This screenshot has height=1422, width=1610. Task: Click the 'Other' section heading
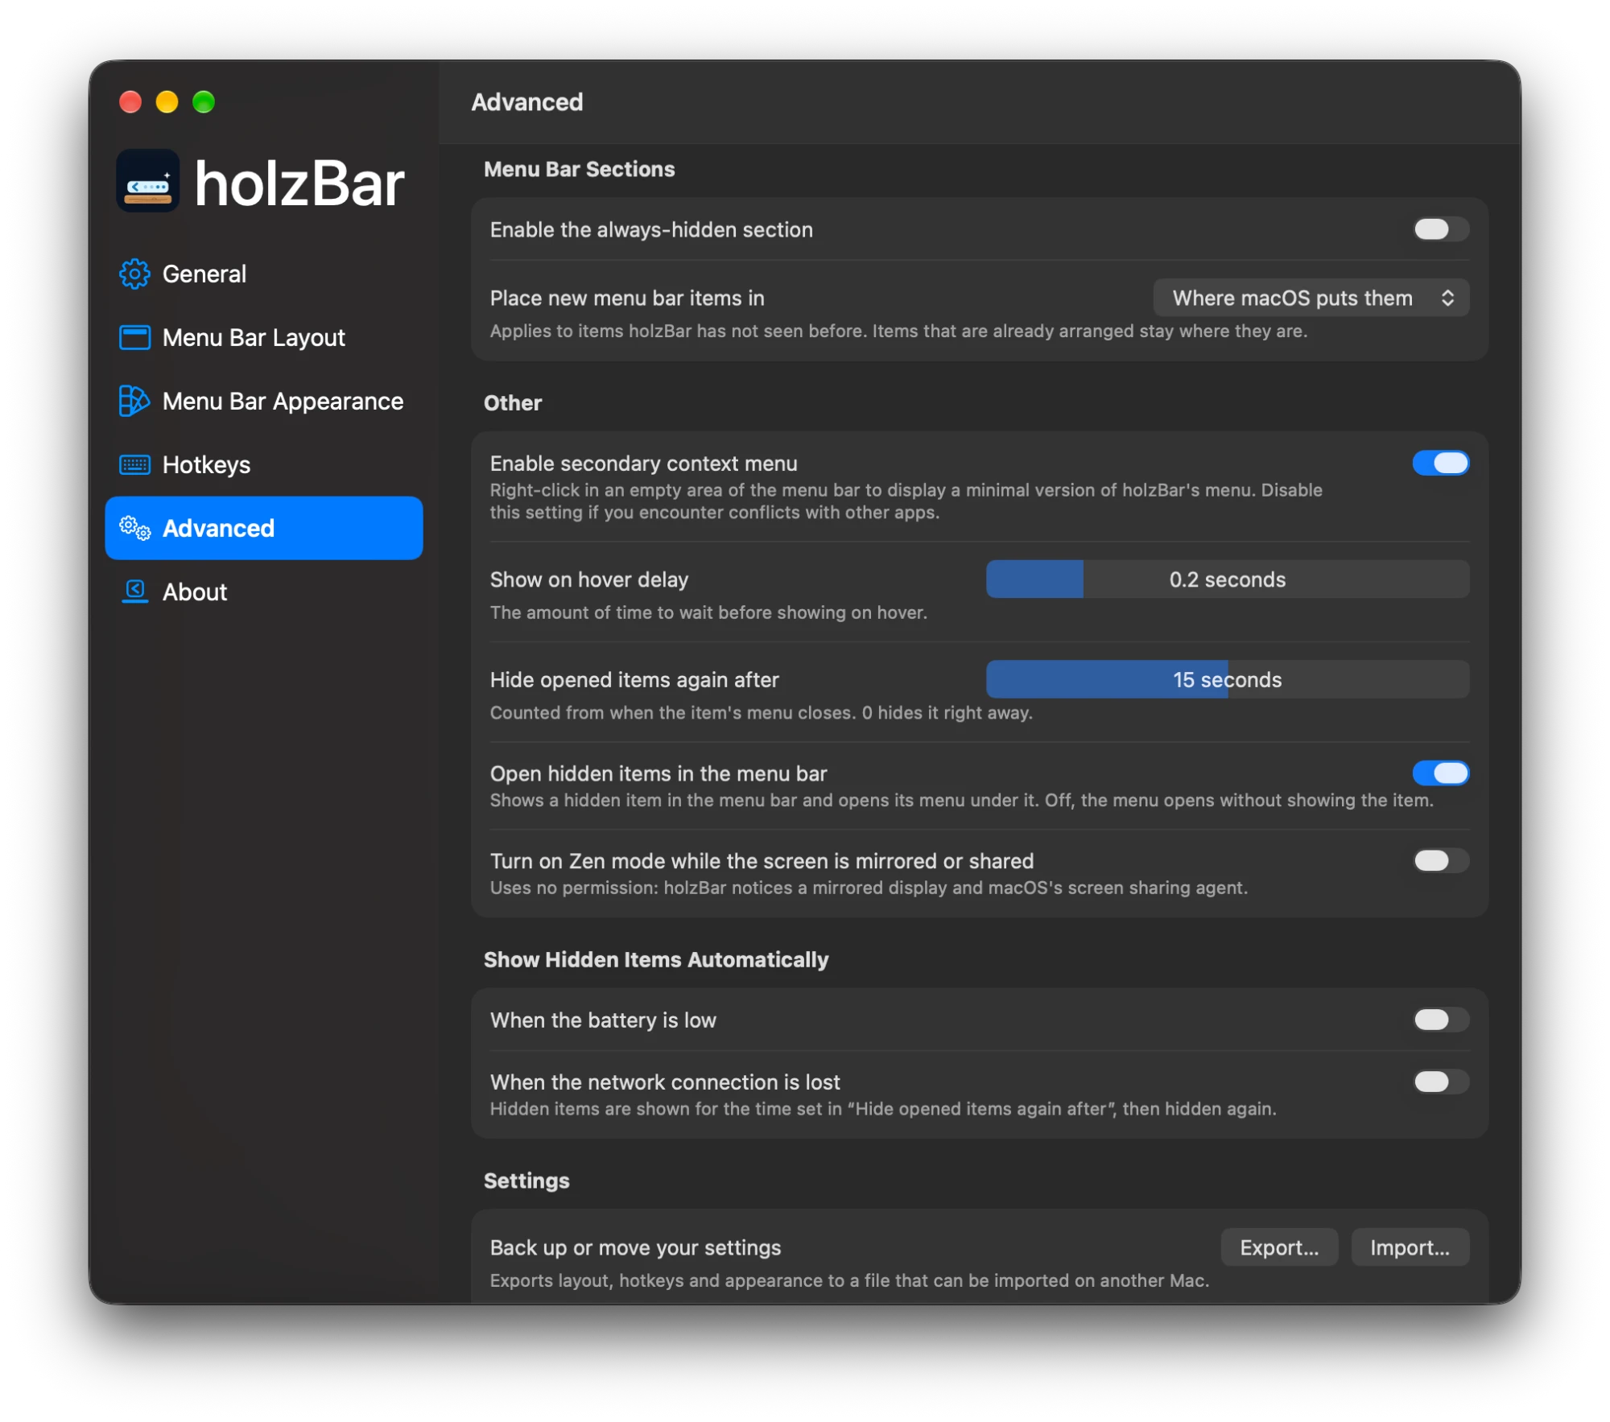(513, 403)
